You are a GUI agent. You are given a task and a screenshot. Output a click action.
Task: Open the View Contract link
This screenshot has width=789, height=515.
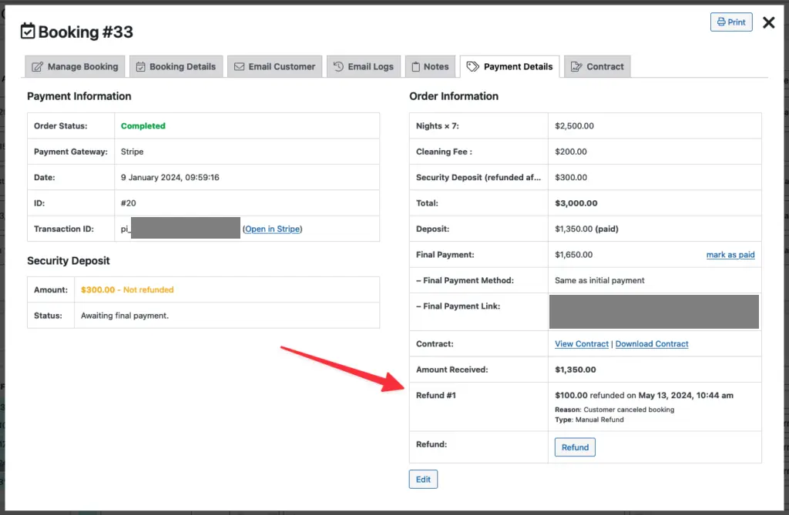pos(581,344)
